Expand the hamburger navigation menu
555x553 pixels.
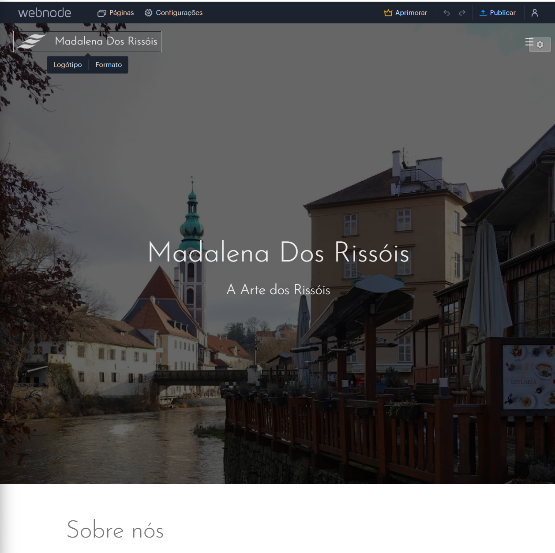pyautogui.click(x=529, y=42)
